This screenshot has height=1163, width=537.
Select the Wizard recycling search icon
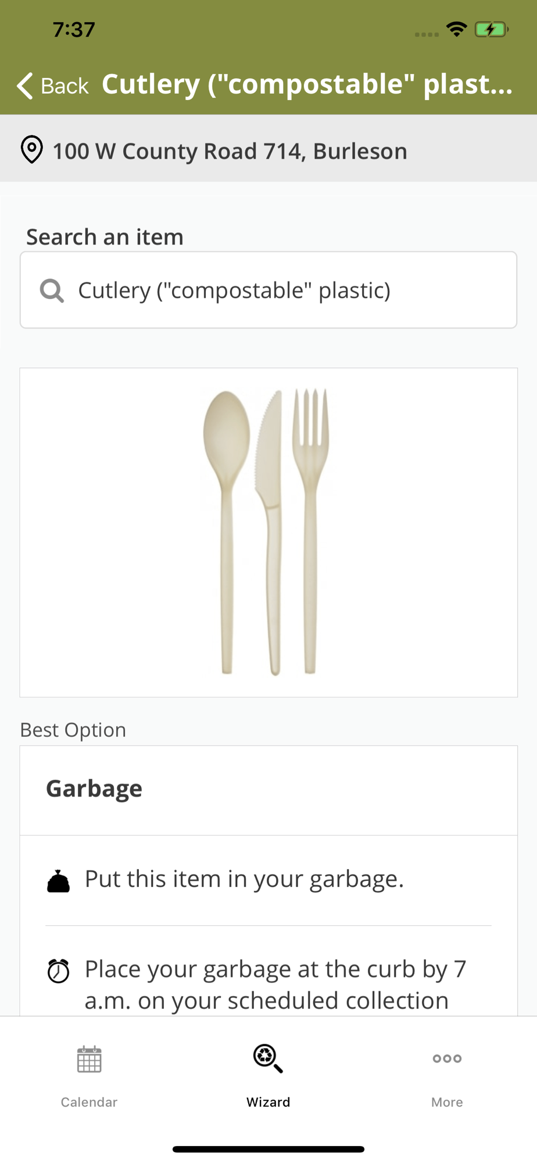(268, 1058)
